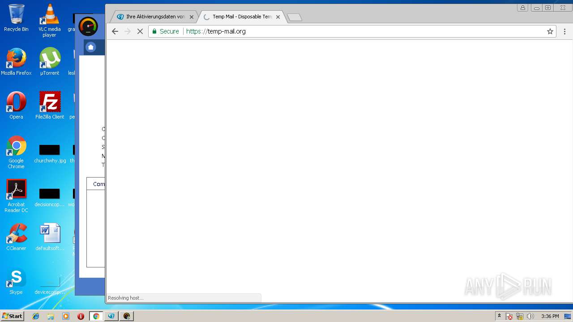Screen dimensions: 573x322
Task: Open Acrobat Reader DC shortcut
Action: [x=16, y=196]
